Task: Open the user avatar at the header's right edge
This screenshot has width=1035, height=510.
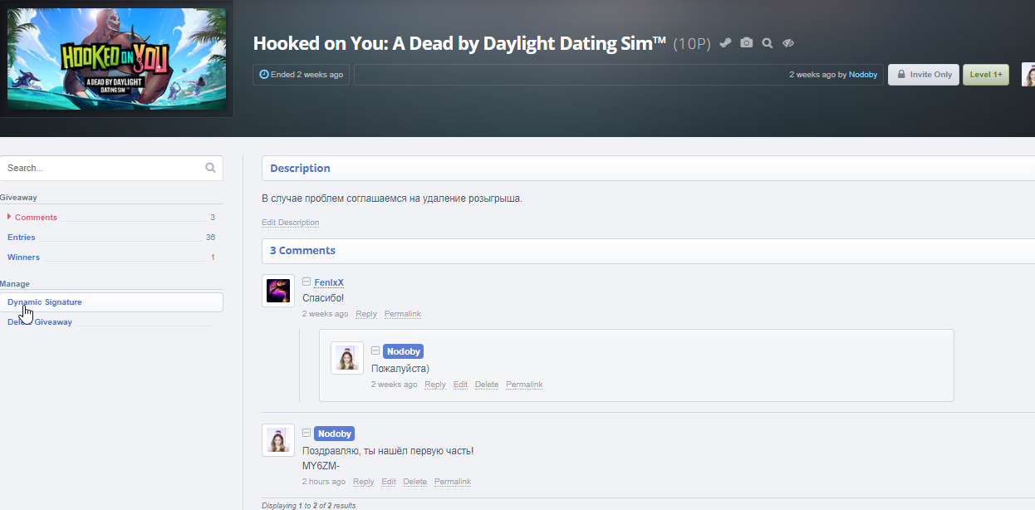Action: point(1028,75)
